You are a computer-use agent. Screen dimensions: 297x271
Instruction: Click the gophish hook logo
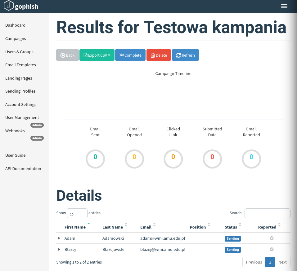(x=9, y=6)
